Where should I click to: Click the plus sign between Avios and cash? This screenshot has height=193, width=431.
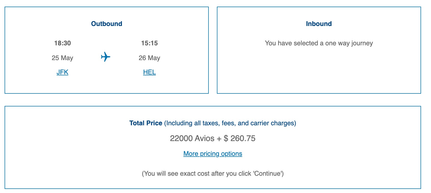(x=219, y=139)
